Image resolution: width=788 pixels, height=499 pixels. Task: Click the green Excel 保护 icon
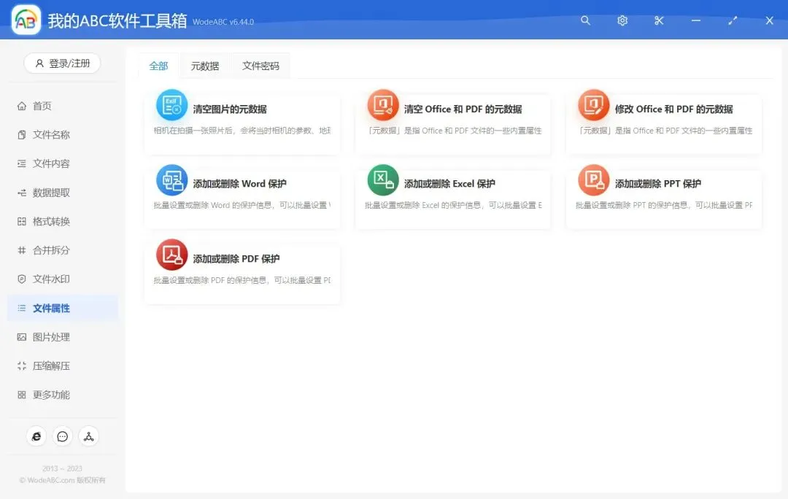tap(383, 180)
